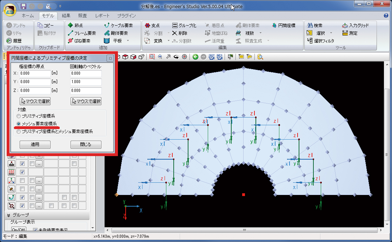The width and height of the screenshot is (392, 242).
Task: Collapse the グループ panel section
Action: click(x=9, y=215)
